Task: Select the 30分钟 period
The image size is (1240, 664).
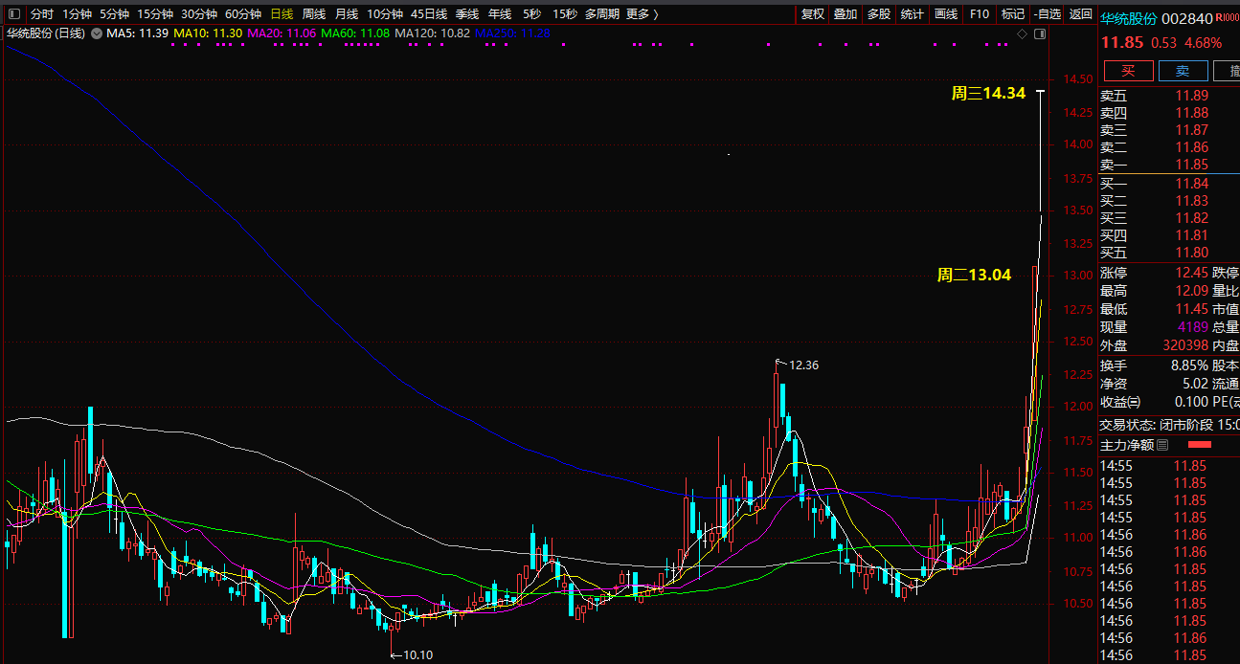Action: [199, 14]
